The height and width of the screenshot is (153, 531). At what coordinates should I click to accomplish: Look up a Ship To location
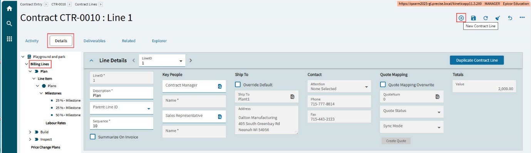[292, 97]
